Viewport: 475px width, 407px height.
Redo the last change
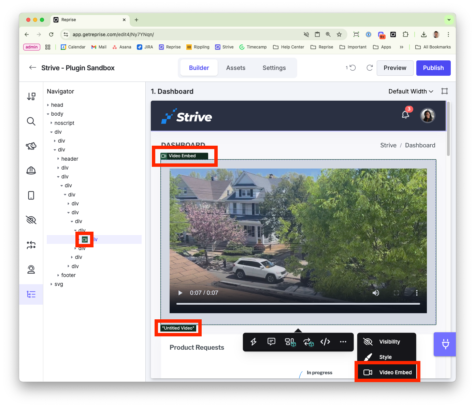(x=370, y=68)
